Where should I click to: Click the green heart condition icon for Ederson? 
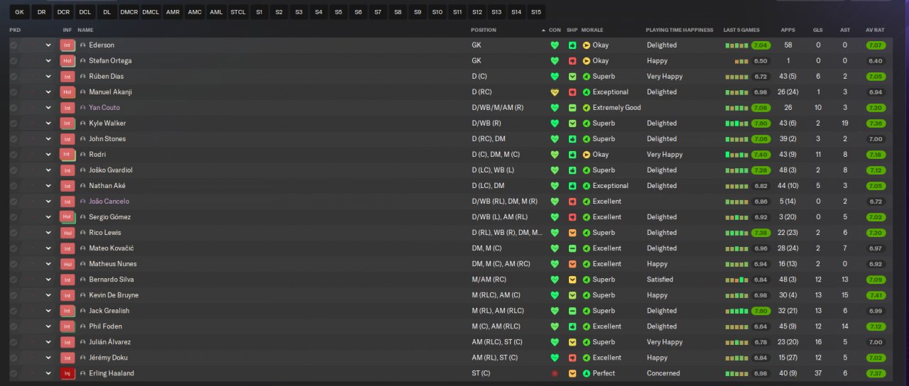click(555, 45)
